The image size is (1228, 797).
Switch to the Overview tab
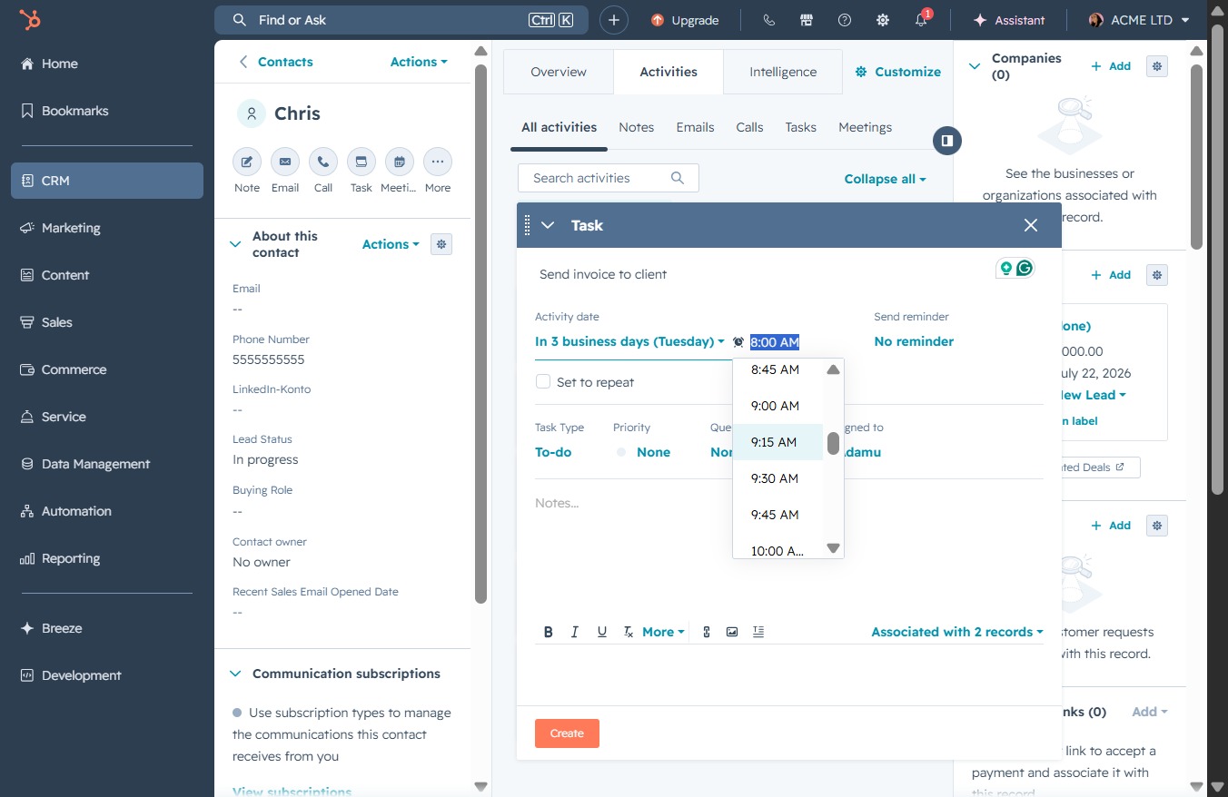click(x=559, y=72)
